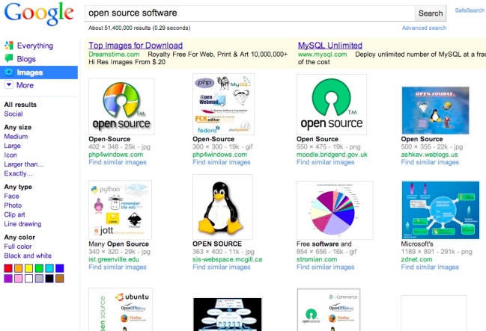Screen dimensions: 486x331
Task: Open the green Open Source logo from moodle.bridgend.gov.uk
Action: tap(326, 104)
